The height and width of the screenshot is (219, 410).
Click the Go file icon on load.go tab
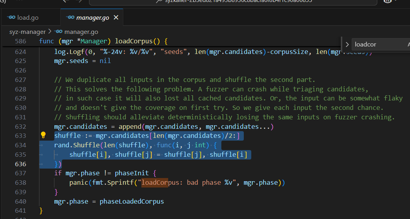pyautogui.click(x=11, y=18)
